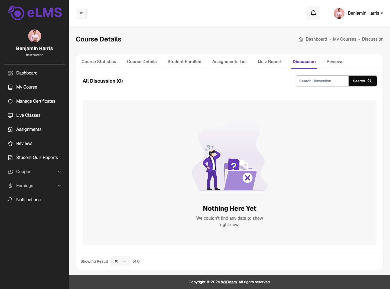This screenshot has width=390, height=289.
Task: Click the Assignments clipboard icon
Action: [10, 129]
